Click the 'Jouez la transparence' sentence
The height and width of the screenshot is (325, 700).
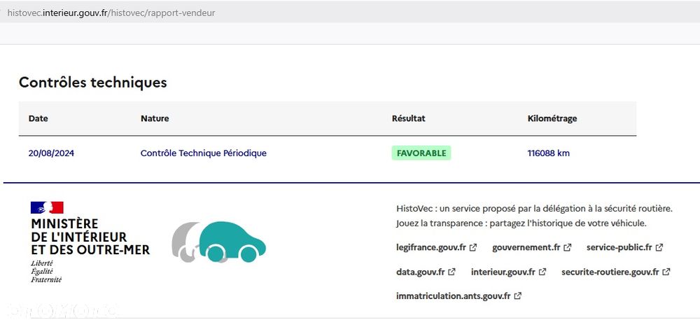[521, 223]
